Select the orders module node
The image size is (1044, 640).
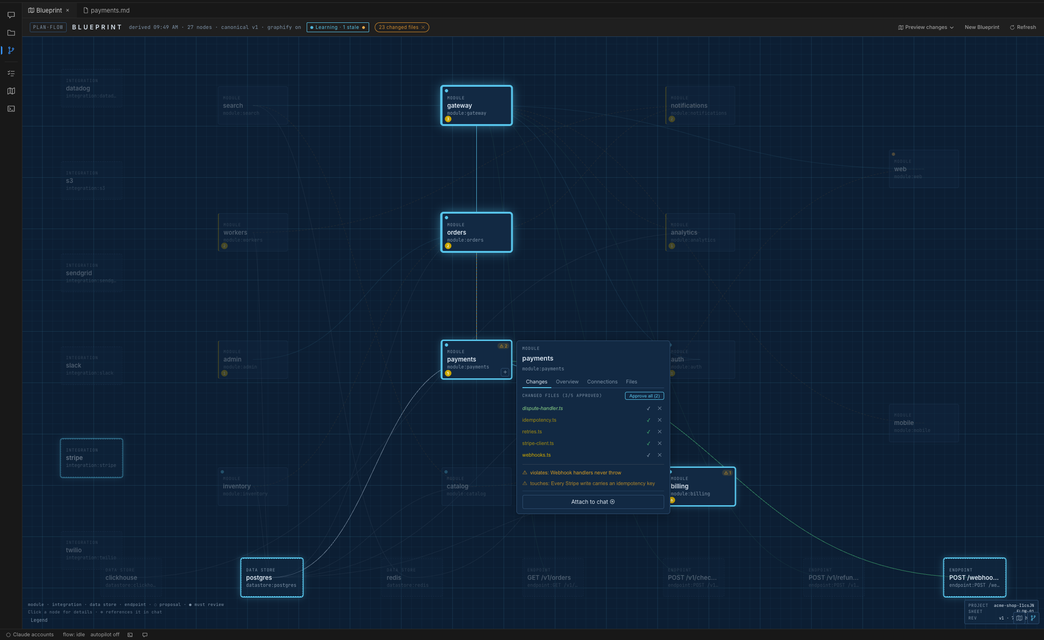point(476,232)
